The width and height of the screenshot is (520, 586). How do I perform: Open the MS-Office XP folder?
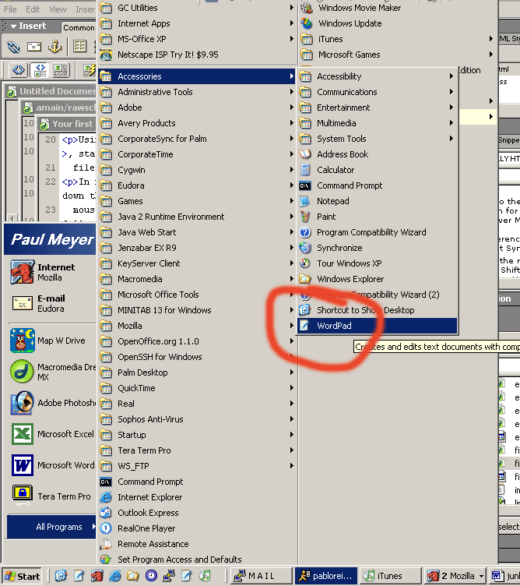tap(197, 39)
